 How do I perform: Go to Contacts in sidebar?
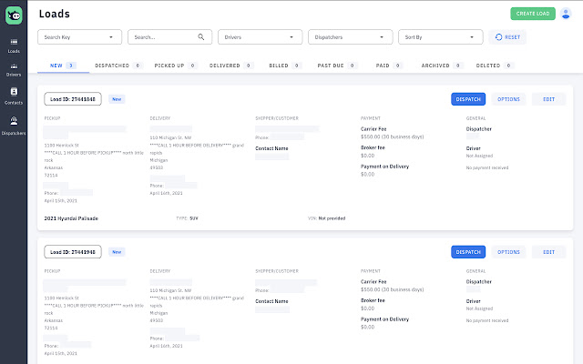click(x=14, y=96)
